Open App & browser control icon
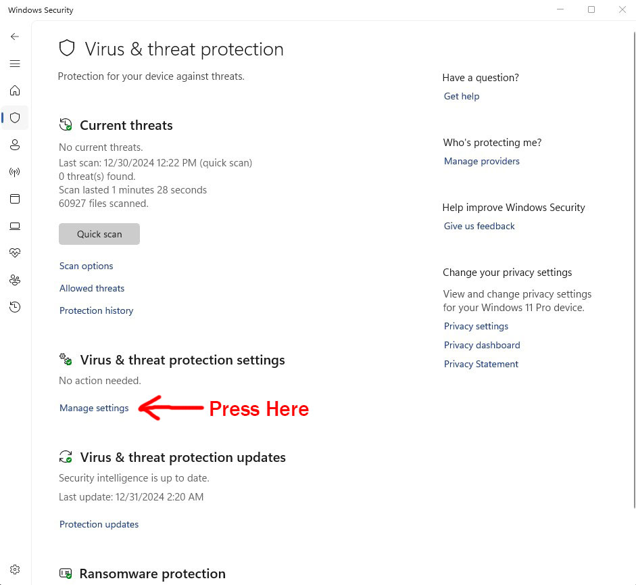This screenshot has height=585, width=636. point(15,199)
